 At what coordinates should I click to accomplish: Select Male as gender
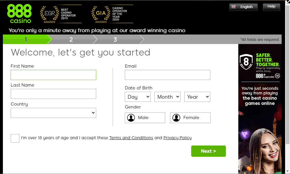(145, 118)
